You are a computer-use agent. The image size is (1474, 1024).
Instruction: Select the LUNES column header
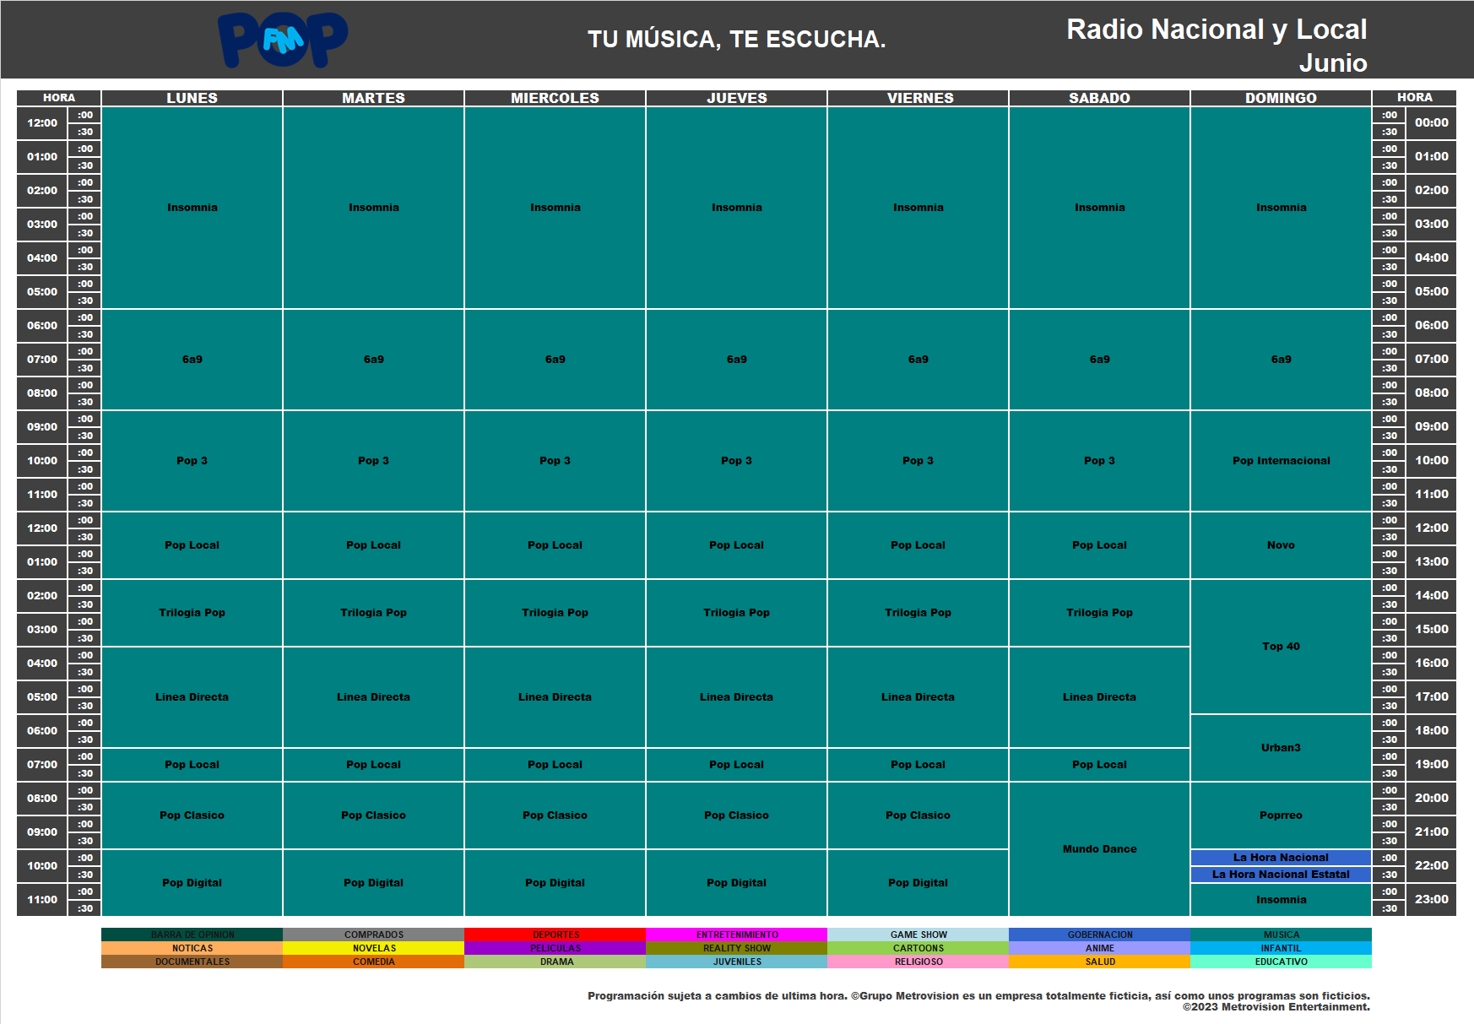pyautogui.click(x=192, y=98)
